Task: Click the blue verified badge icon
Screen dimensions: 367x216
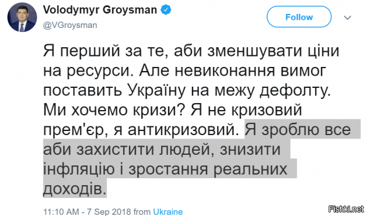Action: pos(166,10)
